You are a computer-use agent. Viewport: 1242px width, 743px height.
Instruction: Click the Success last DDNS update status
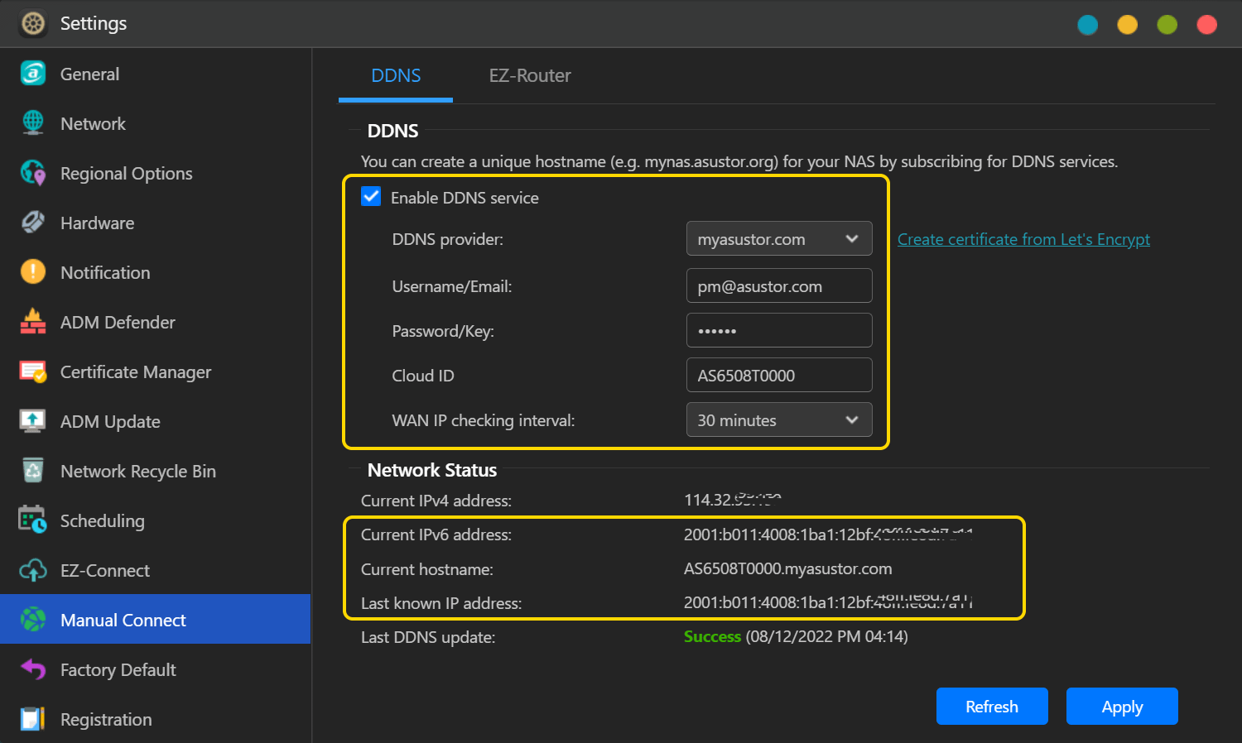[712, 636]
